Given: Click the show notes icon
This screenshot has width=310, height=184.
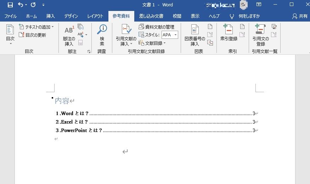Looking at the screenshot, I should click(80, 43).
